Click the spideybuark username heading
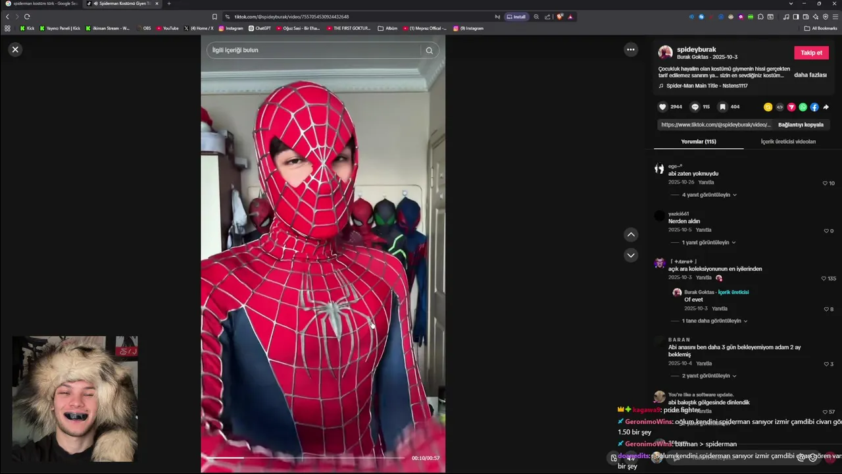The width and height of the screenshot is (842, 474). (696, 49)
